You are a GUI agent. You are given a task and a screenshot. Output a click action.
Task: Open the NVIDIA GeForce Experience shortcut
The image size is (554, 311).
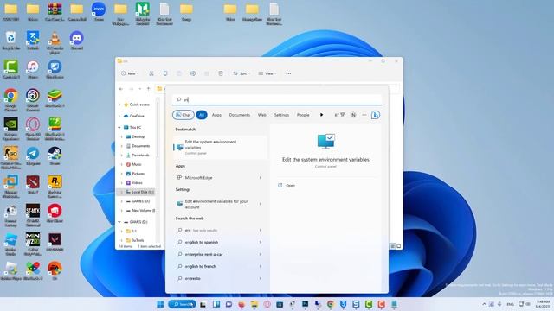point(11,129)
